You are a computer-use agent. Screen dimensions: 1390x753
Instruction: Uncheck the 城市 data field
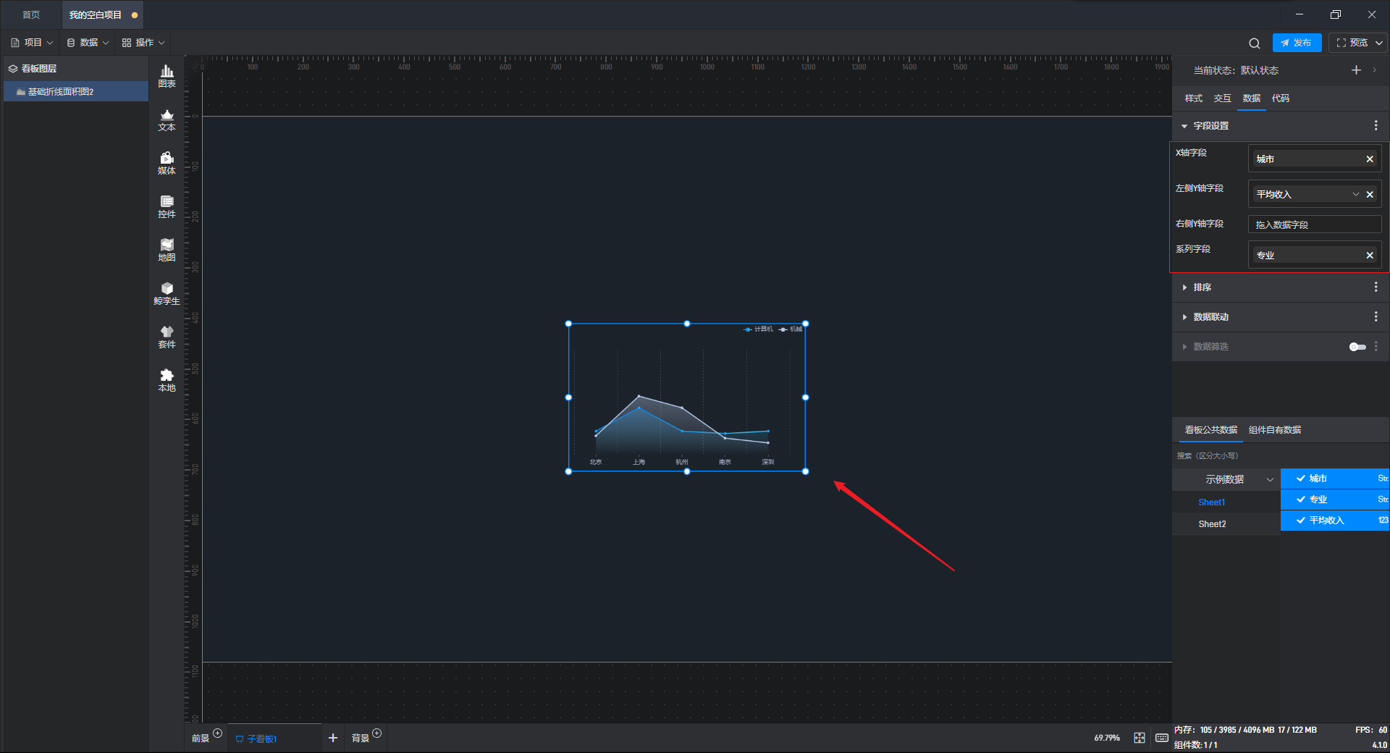point(1301,479)
